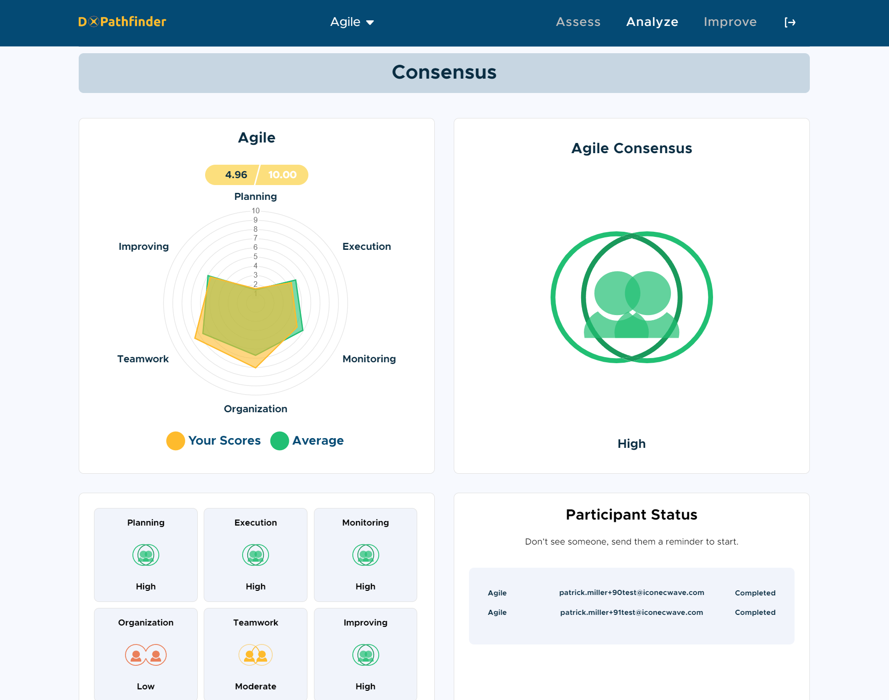889x700 pixels.
Task: Click the Improving consensus icon
Action: point(365,655)
